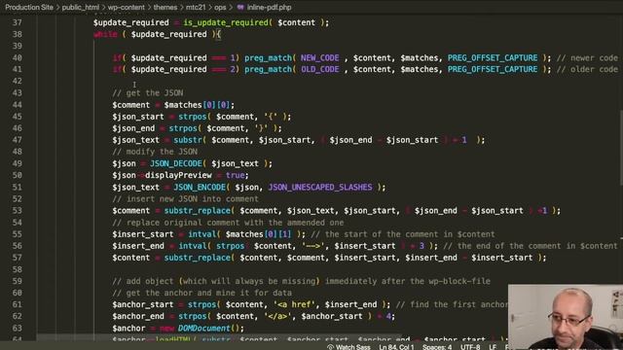623x350 pixels.
Task: Change file encoding via UTF-8
Action: click(x=470, y=347)
